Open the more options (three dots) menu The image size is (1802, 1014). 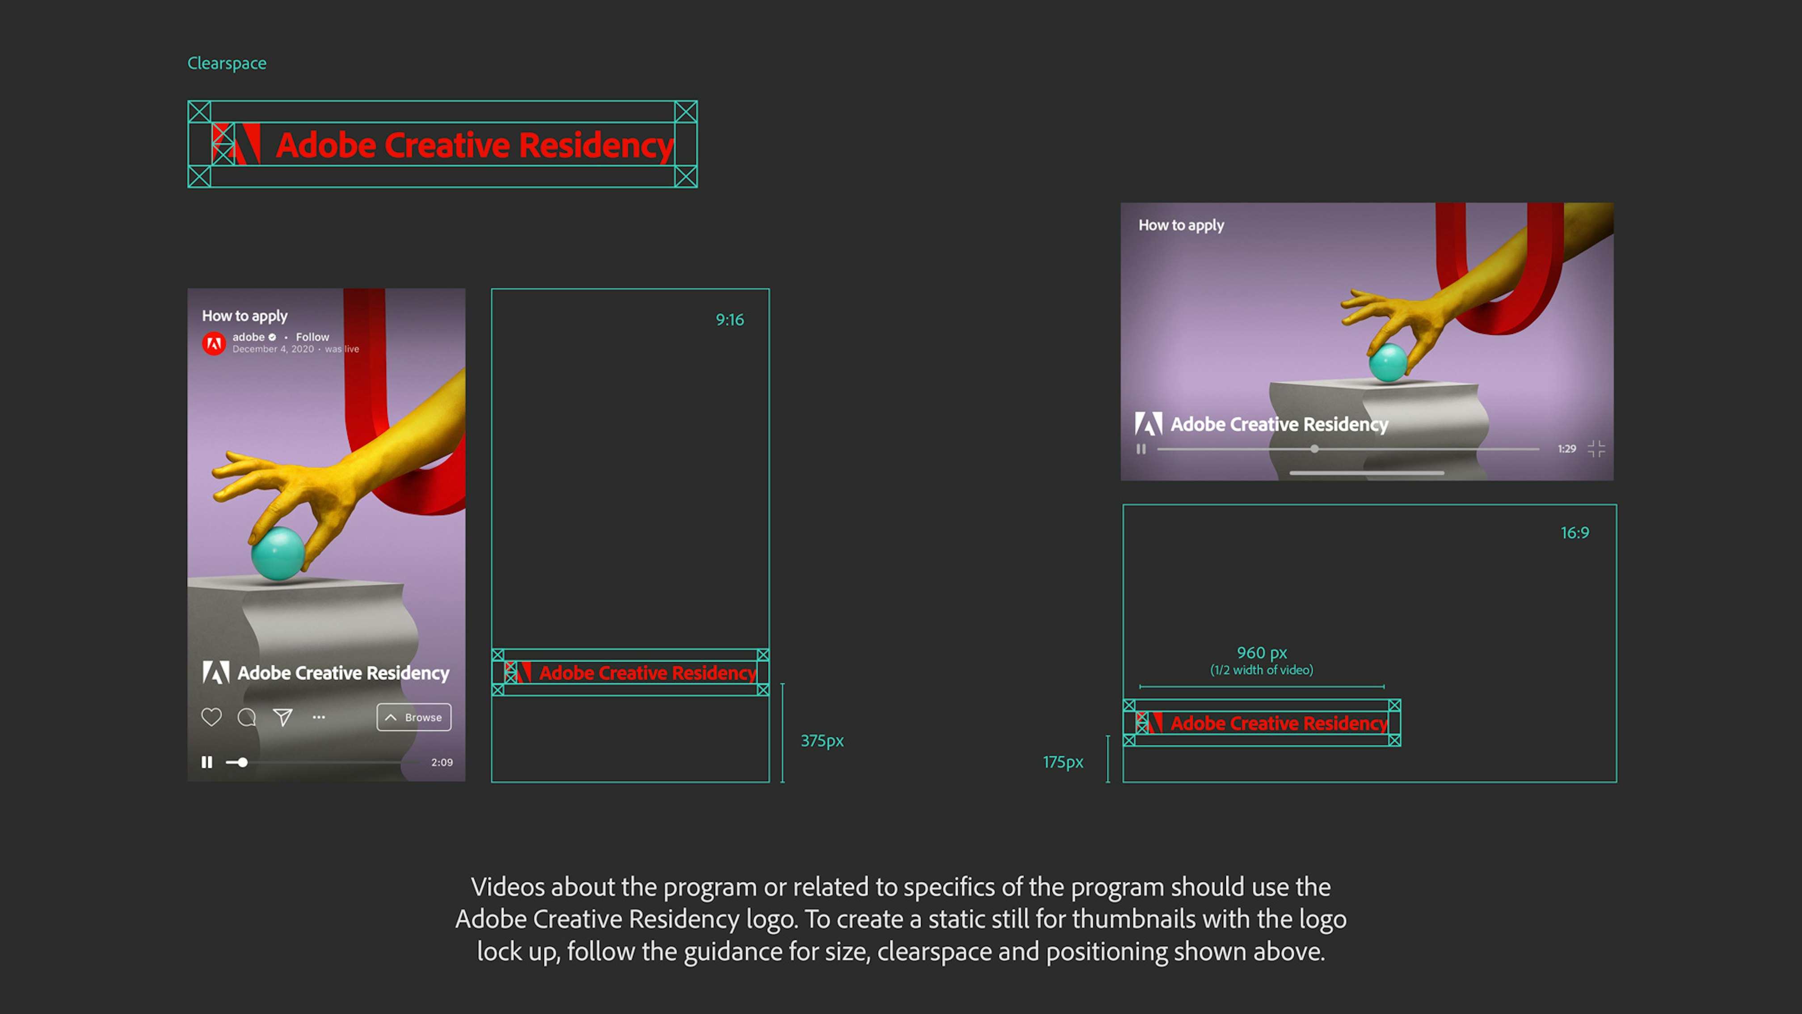318,717
